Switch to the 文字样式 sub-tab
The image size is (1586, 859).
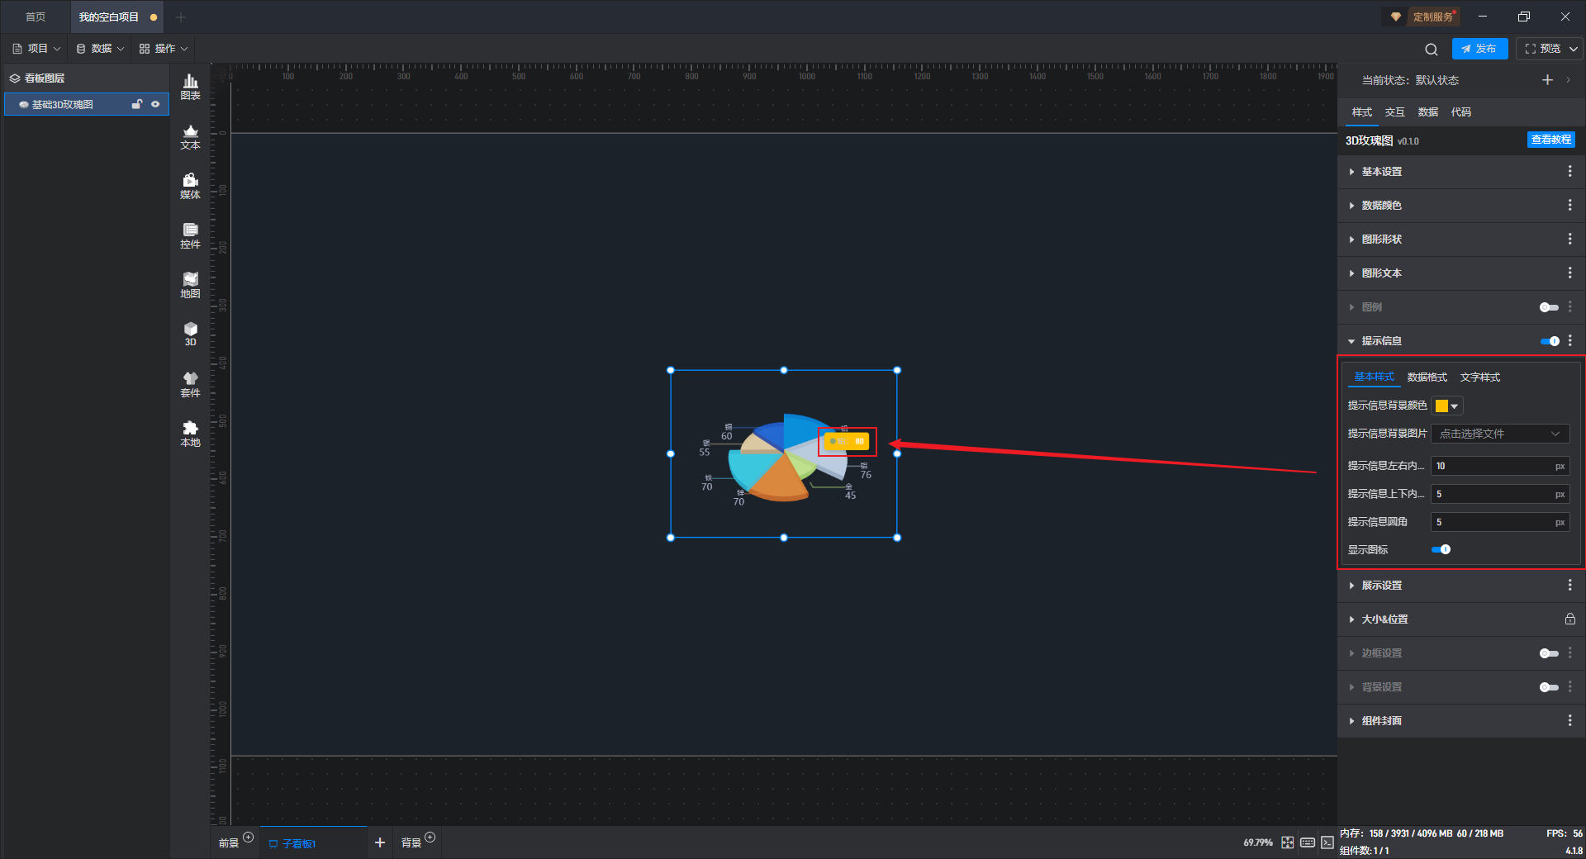1479,377
